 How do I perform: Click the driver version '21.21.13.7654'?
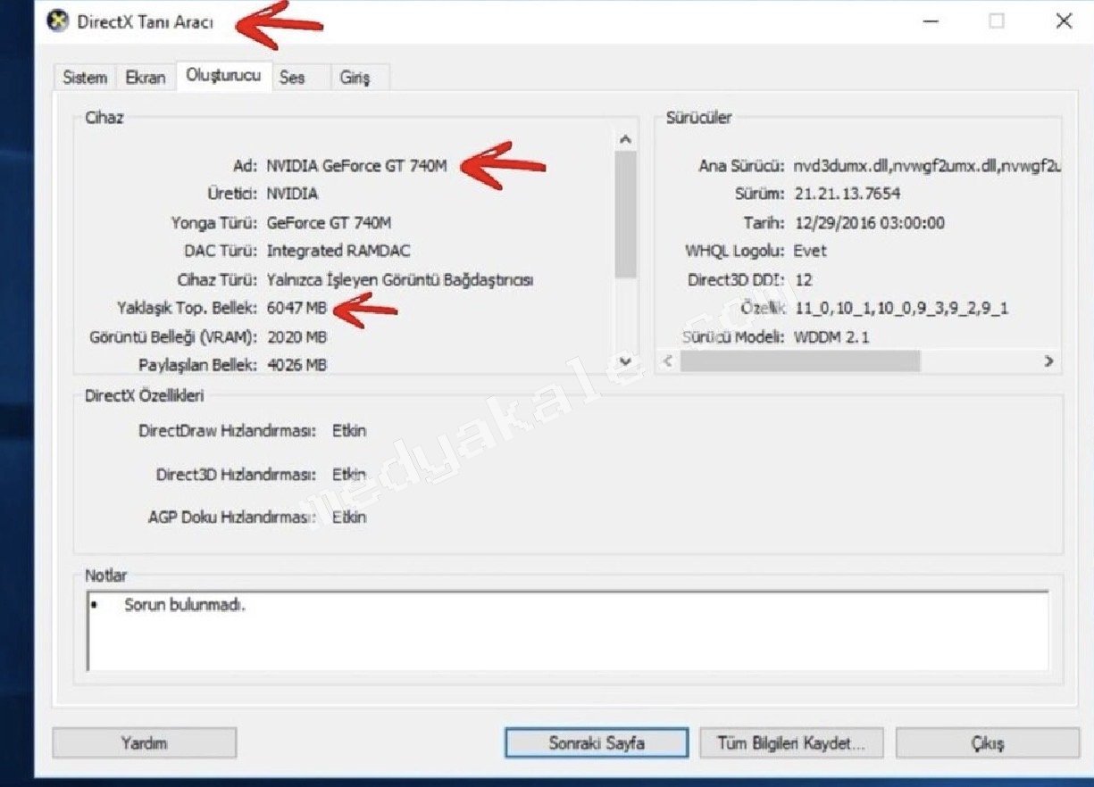848,194
